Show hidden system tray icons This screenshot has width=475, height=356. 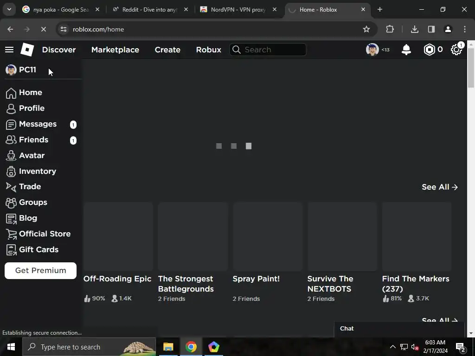click(392, 347)
